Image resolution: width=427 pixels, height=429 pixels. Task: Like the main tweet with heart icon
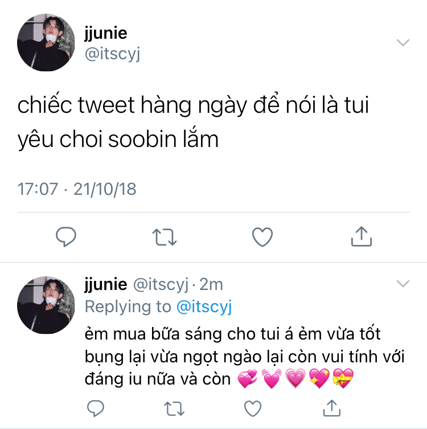pyautogui.click(x=262, y=237)
